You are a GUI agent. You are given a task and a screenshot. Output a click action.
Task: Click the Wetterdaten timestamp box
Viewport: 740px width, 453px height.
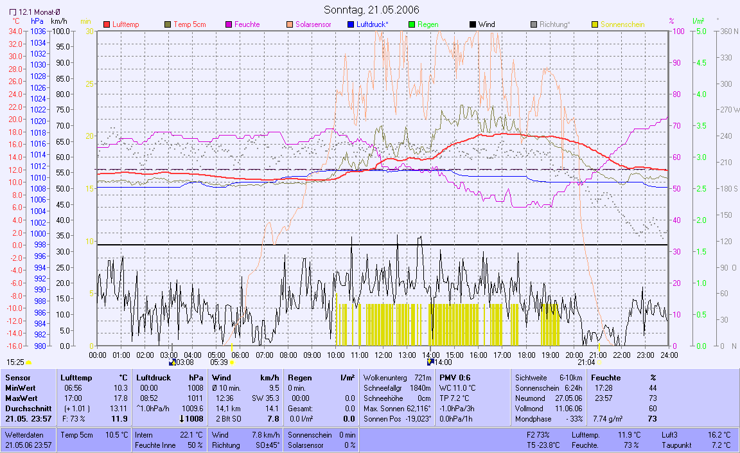click(29, 440)
